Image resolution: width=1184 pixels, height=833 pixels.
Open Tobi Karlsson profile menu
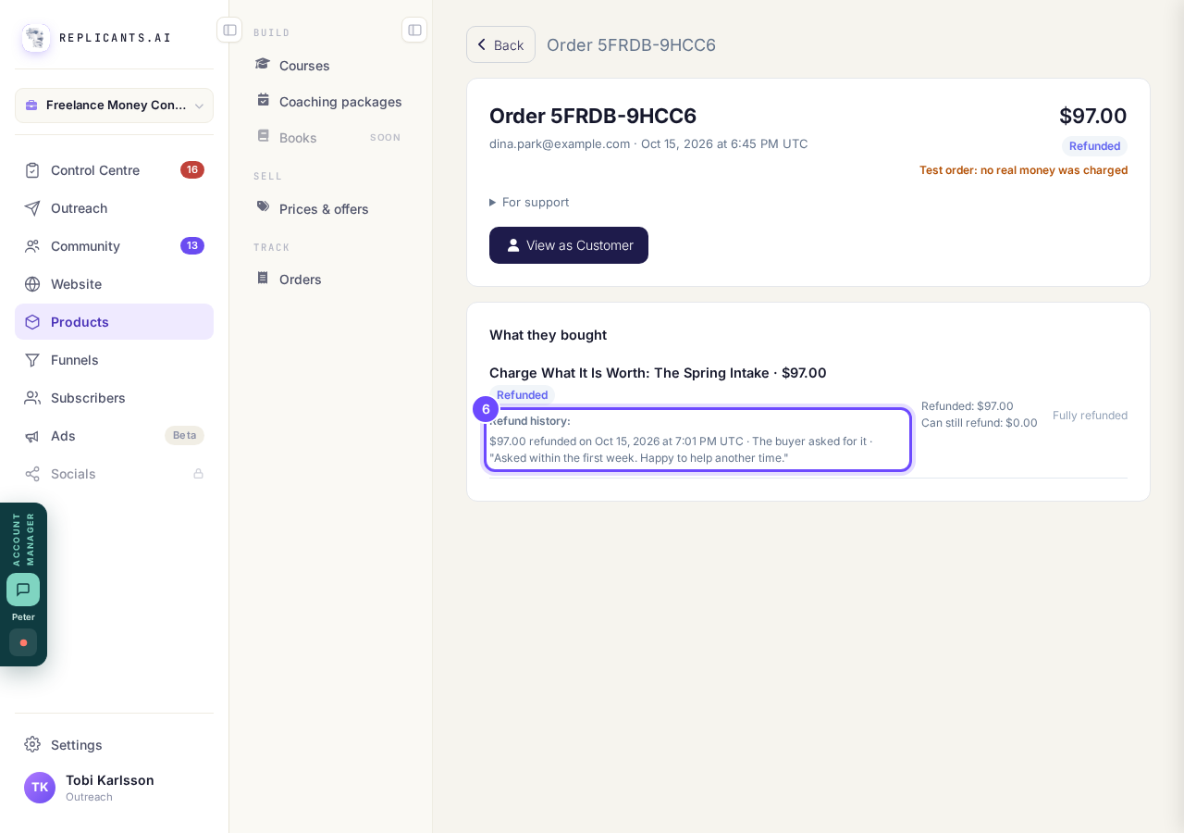coord(114,788)
